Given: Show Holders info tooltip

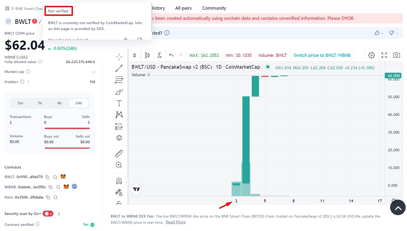Looking at the screenshot, I should coord(22,82).
